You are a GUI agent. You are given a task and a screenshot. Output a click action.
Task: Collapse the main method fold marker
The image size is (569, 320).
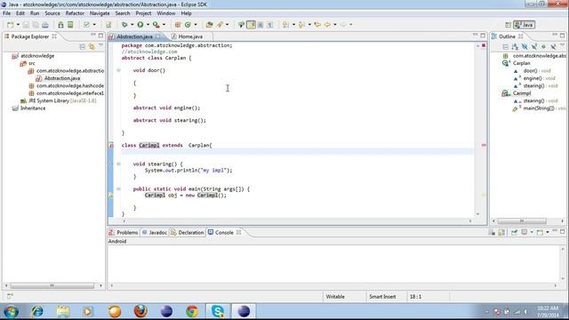click(118, 189)
